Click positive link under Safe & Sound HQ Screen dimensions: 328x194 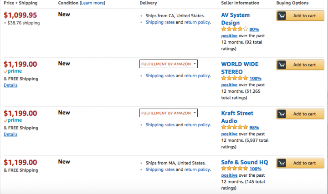229,175
